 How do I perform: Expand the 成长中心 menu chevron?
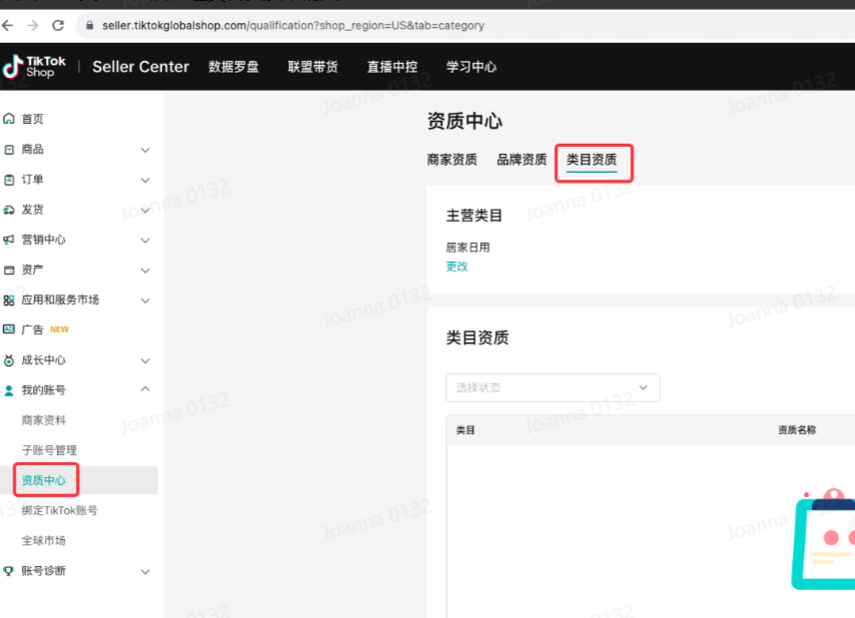(x=145, y=360)
